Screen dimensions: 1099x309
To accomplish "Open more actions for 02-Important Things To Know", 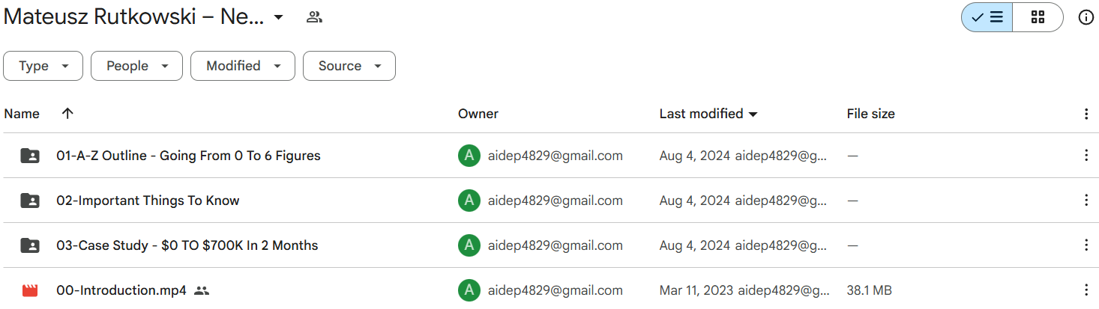I will click(1086, 201).
